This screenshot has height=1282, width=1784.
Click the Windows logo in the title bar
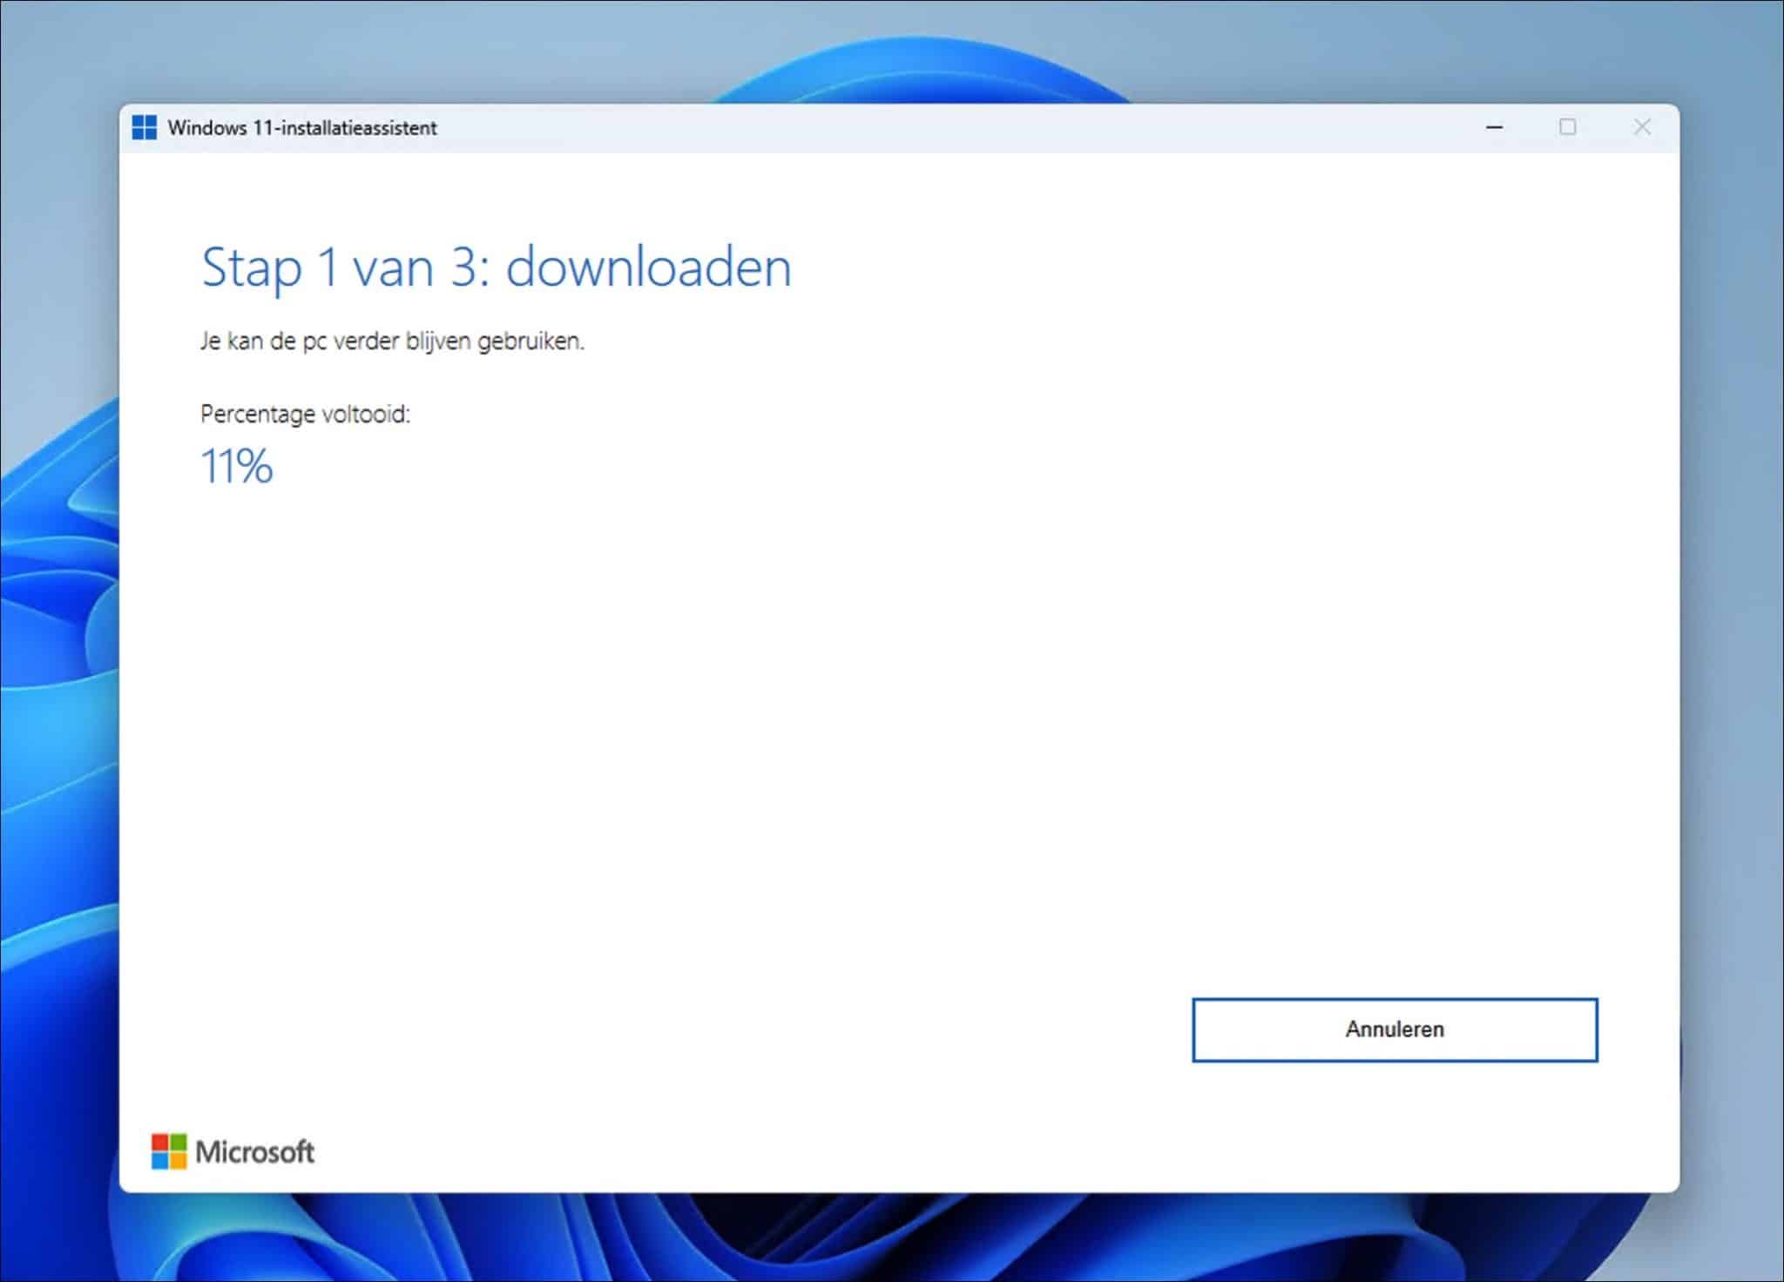point(145,127)
